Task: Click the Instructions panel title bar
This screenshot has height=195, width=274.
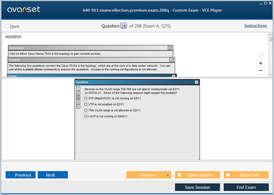Action: (90, 48)
